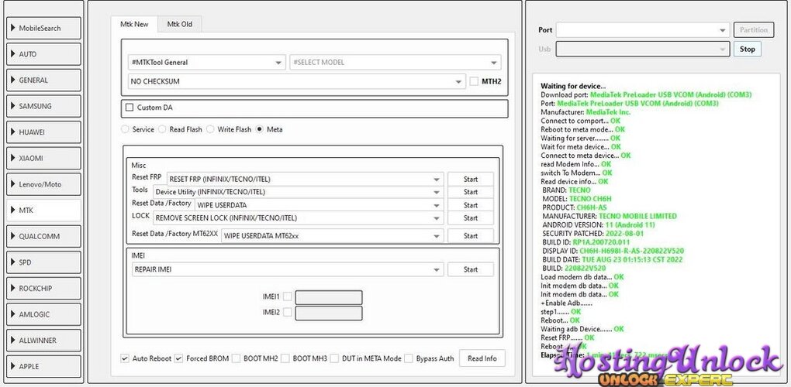Toggle the Auto Reboot checkbox
This screenshot has width=791, height=387.
125,359
